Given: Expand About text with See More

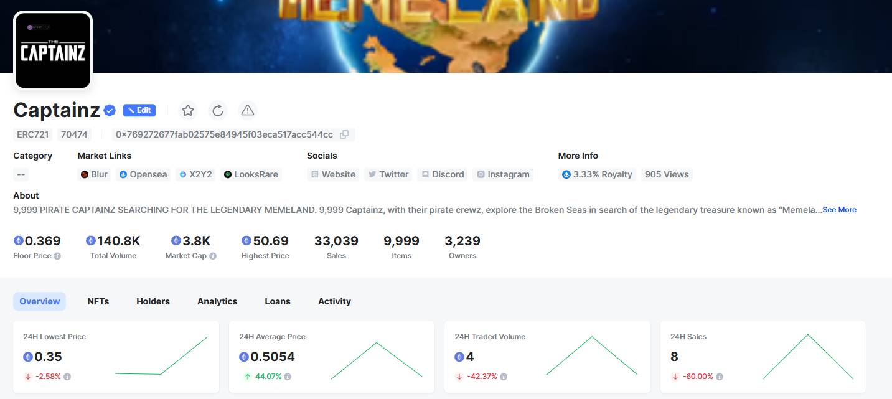Looking at the screenshot, I should (839, 210).
